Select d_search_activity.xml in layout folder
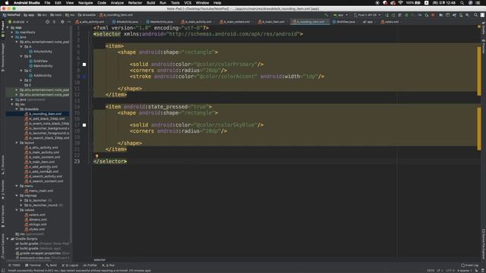The image size is (486, 273). click(43, 177)
